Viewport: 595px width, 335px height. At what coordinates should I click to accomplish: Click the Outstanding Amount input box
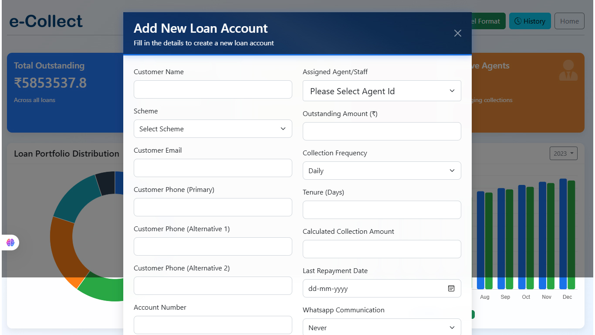(382, 131)
